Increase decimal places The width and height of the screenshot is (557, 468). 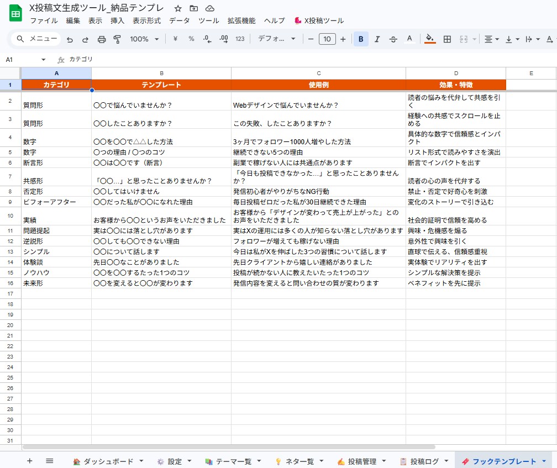pos(224,39)
